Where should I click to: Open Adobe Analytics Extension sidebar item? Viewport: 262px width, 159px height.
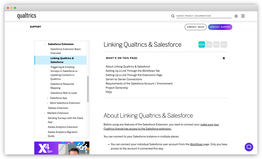point(63,127)
